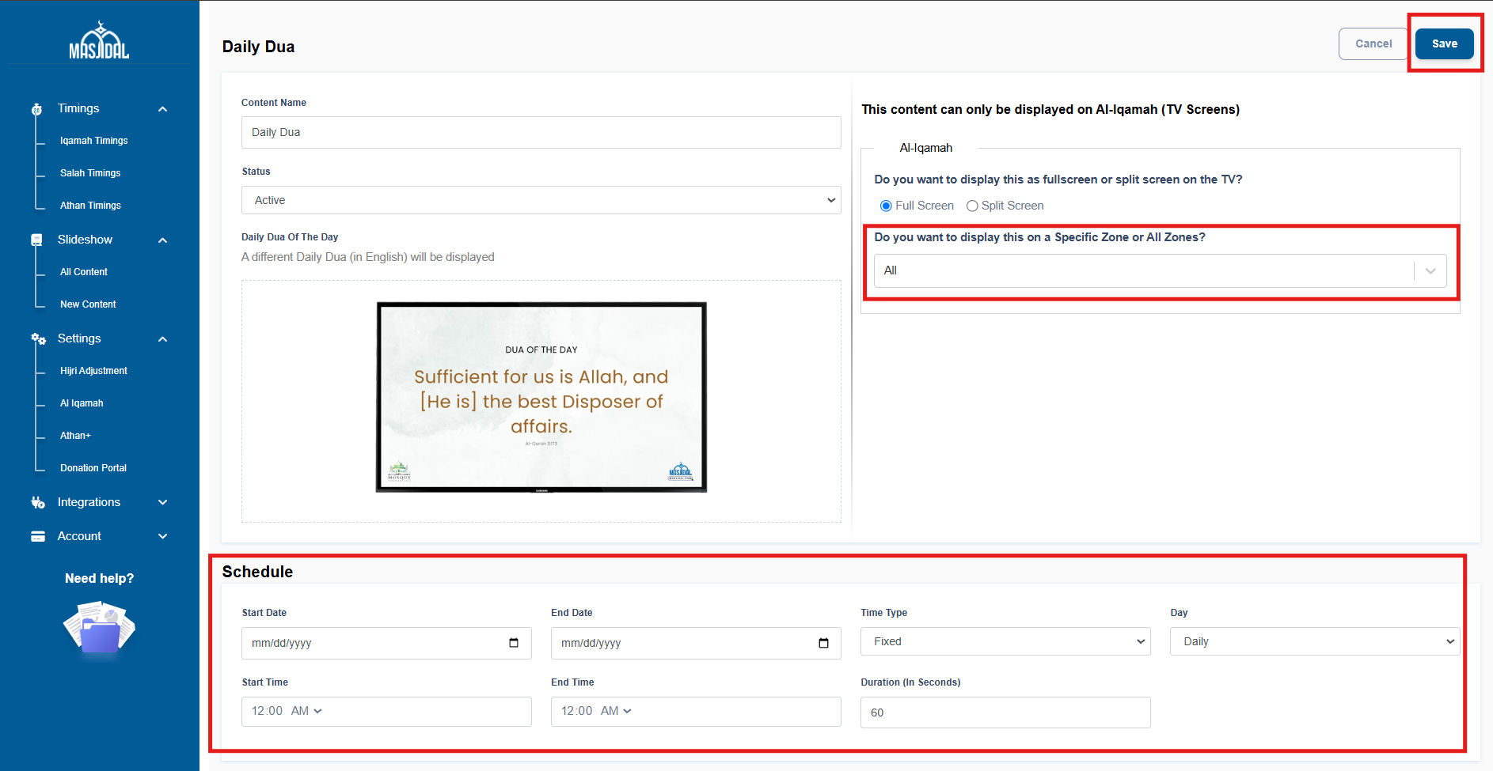The image size is (1493, 771).
Task: Open the Status dropdown showing Active
Action: pyautogui.click(x=541, y=200)
